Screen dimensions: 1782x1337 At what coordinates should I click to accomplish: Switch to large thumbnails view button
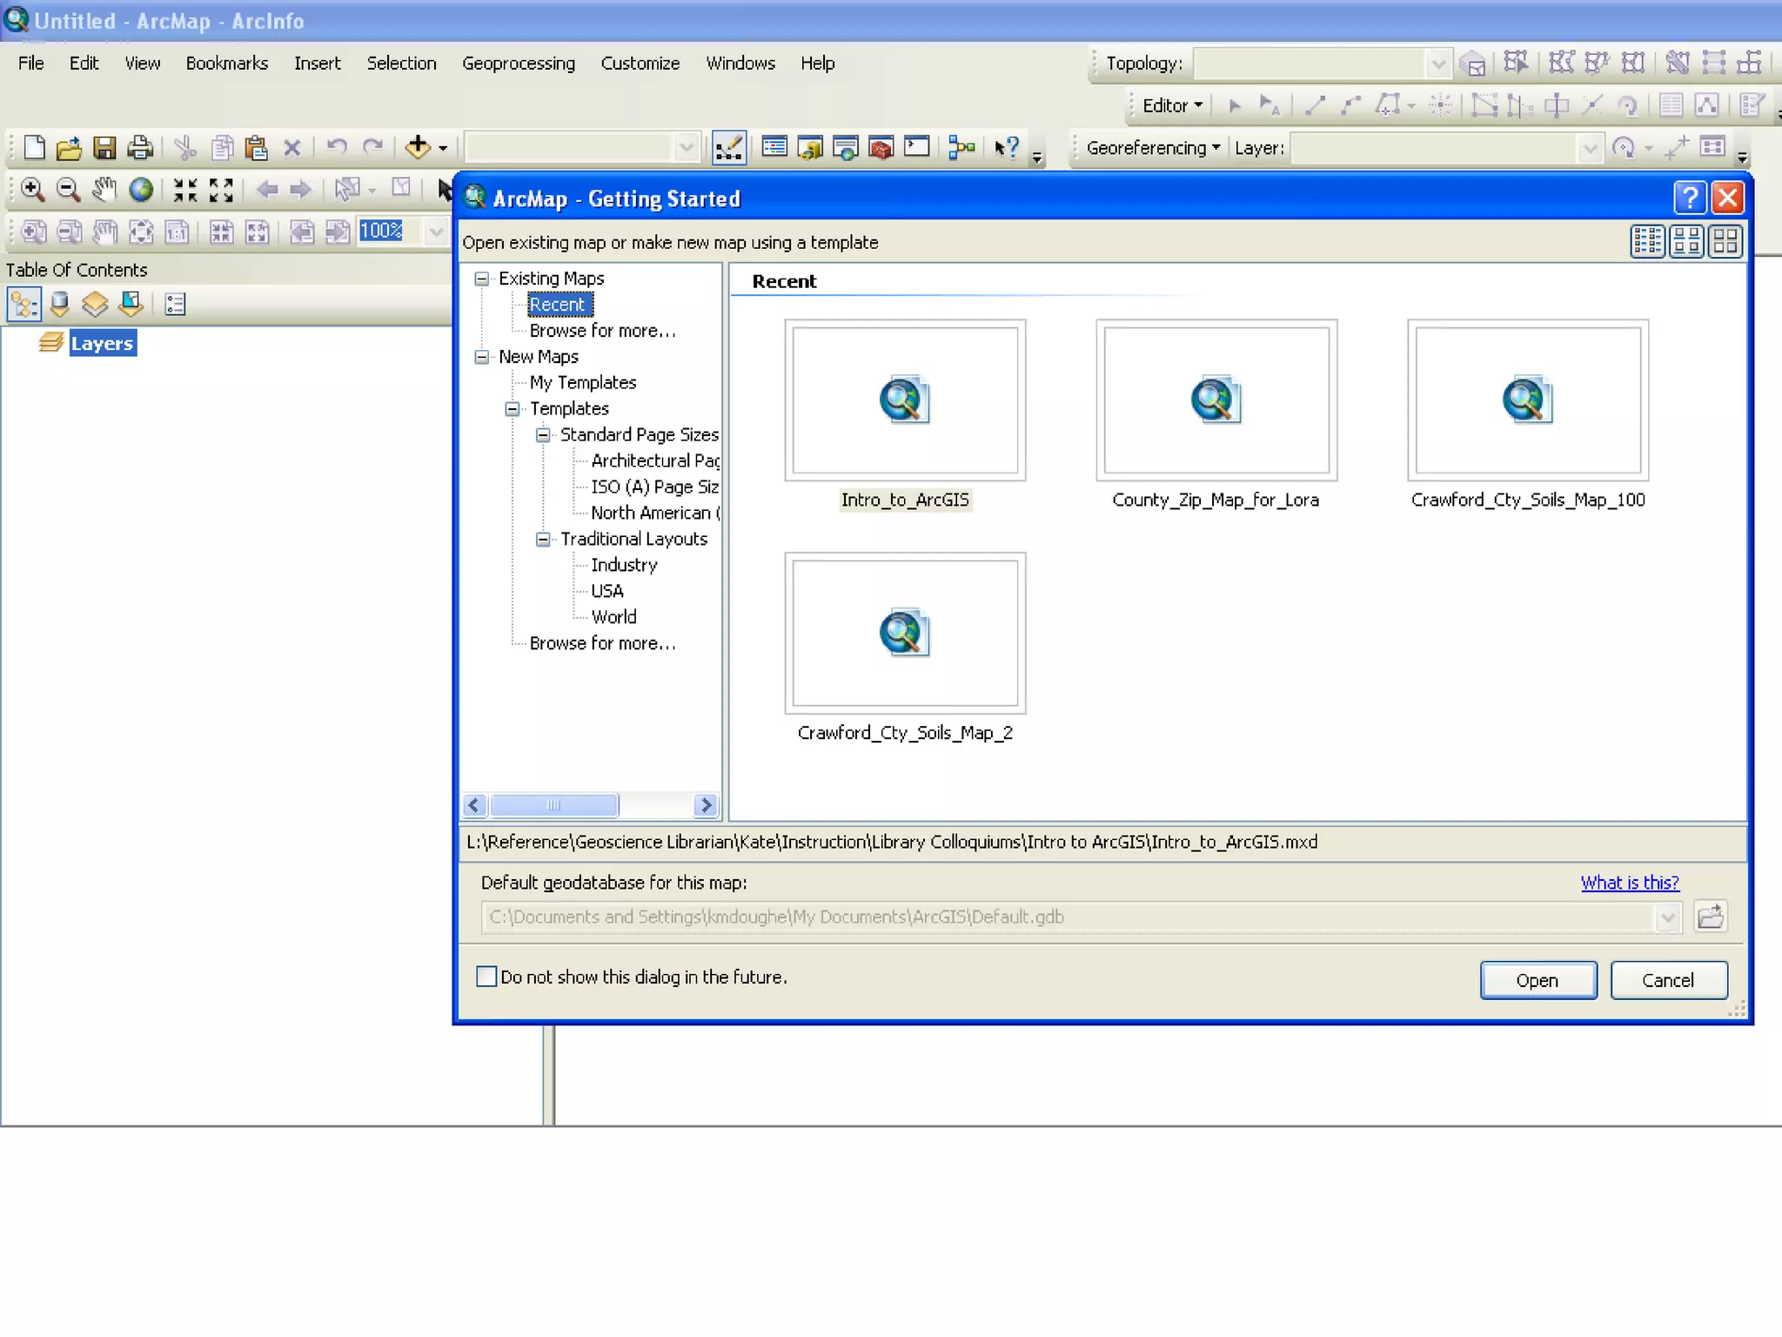click(1725, 241)
